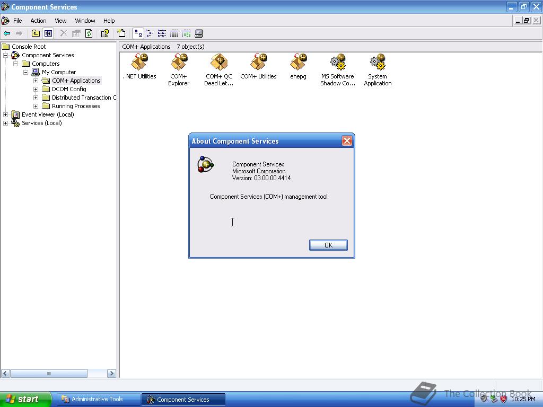Click the red shield security tray icon
543x407 pixels.
point(504,399)
